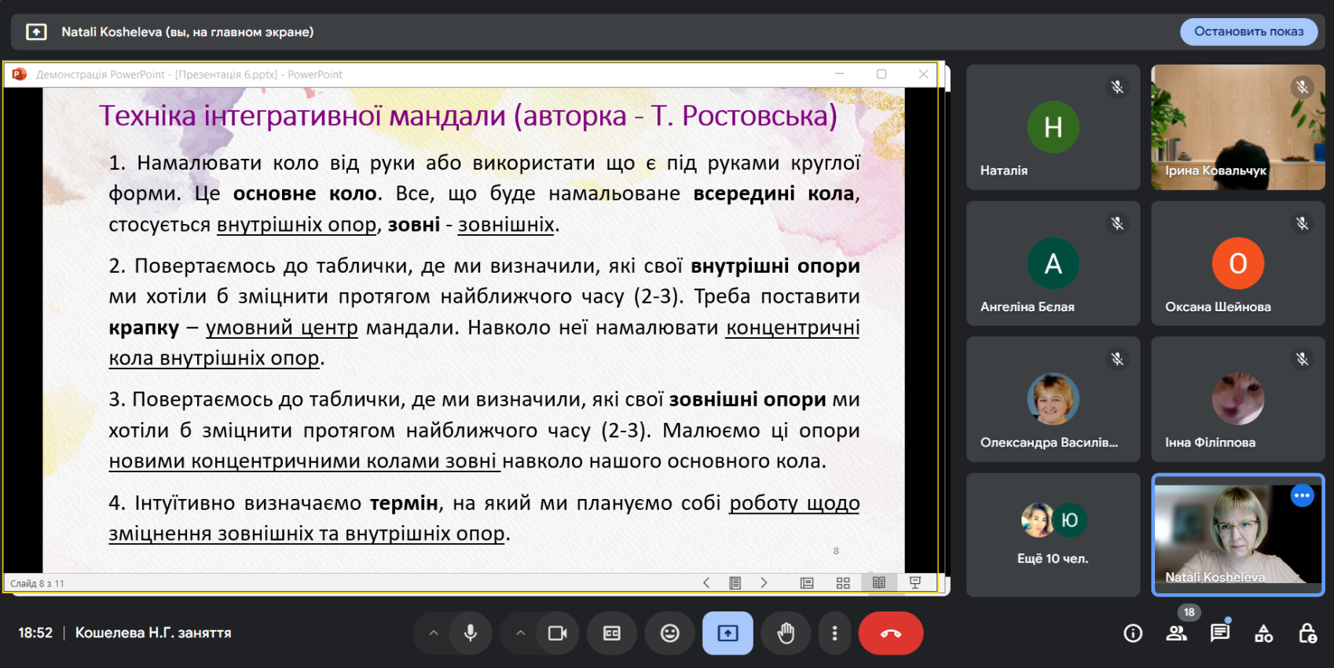Toggle the camera in the call bar

coord(558,633)
